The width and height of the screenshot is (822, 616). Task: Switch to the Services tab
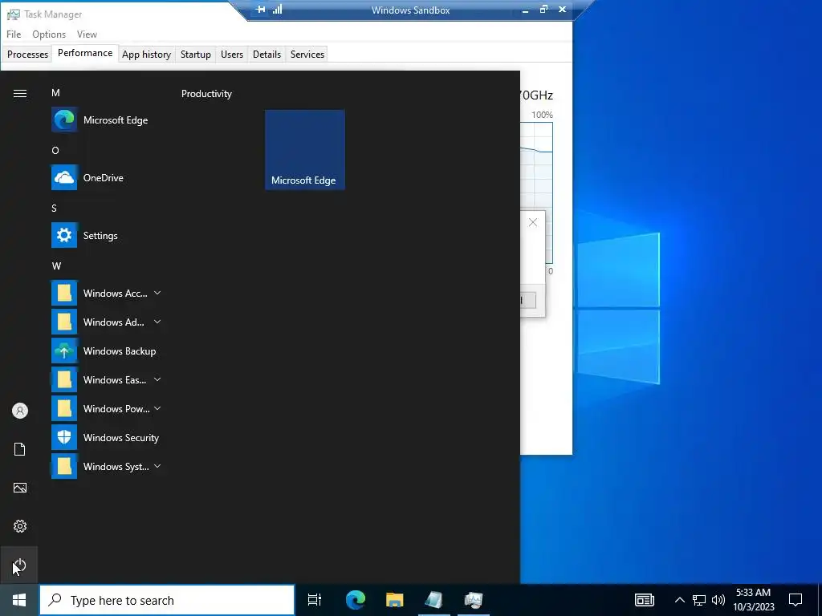[x=307, y=55]
